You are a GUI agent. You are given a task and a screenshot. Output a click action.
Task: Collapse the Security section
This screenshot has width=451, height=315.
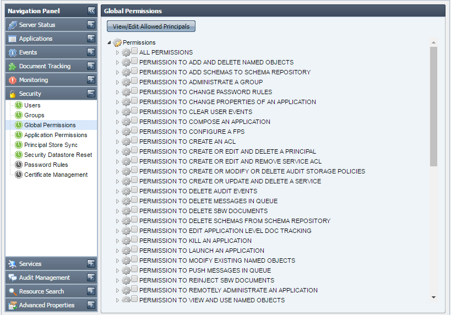point(91,94)
